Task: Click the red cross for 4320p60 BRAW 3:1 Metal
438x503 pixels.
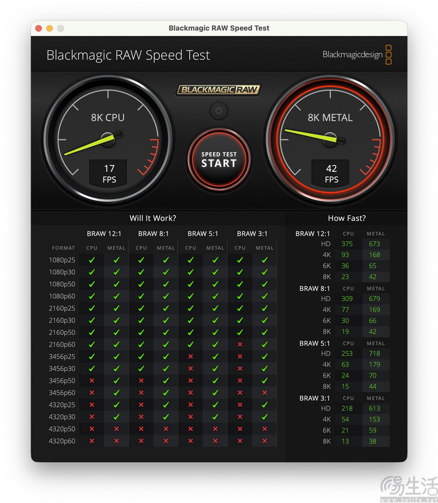Action: [265, 441]
